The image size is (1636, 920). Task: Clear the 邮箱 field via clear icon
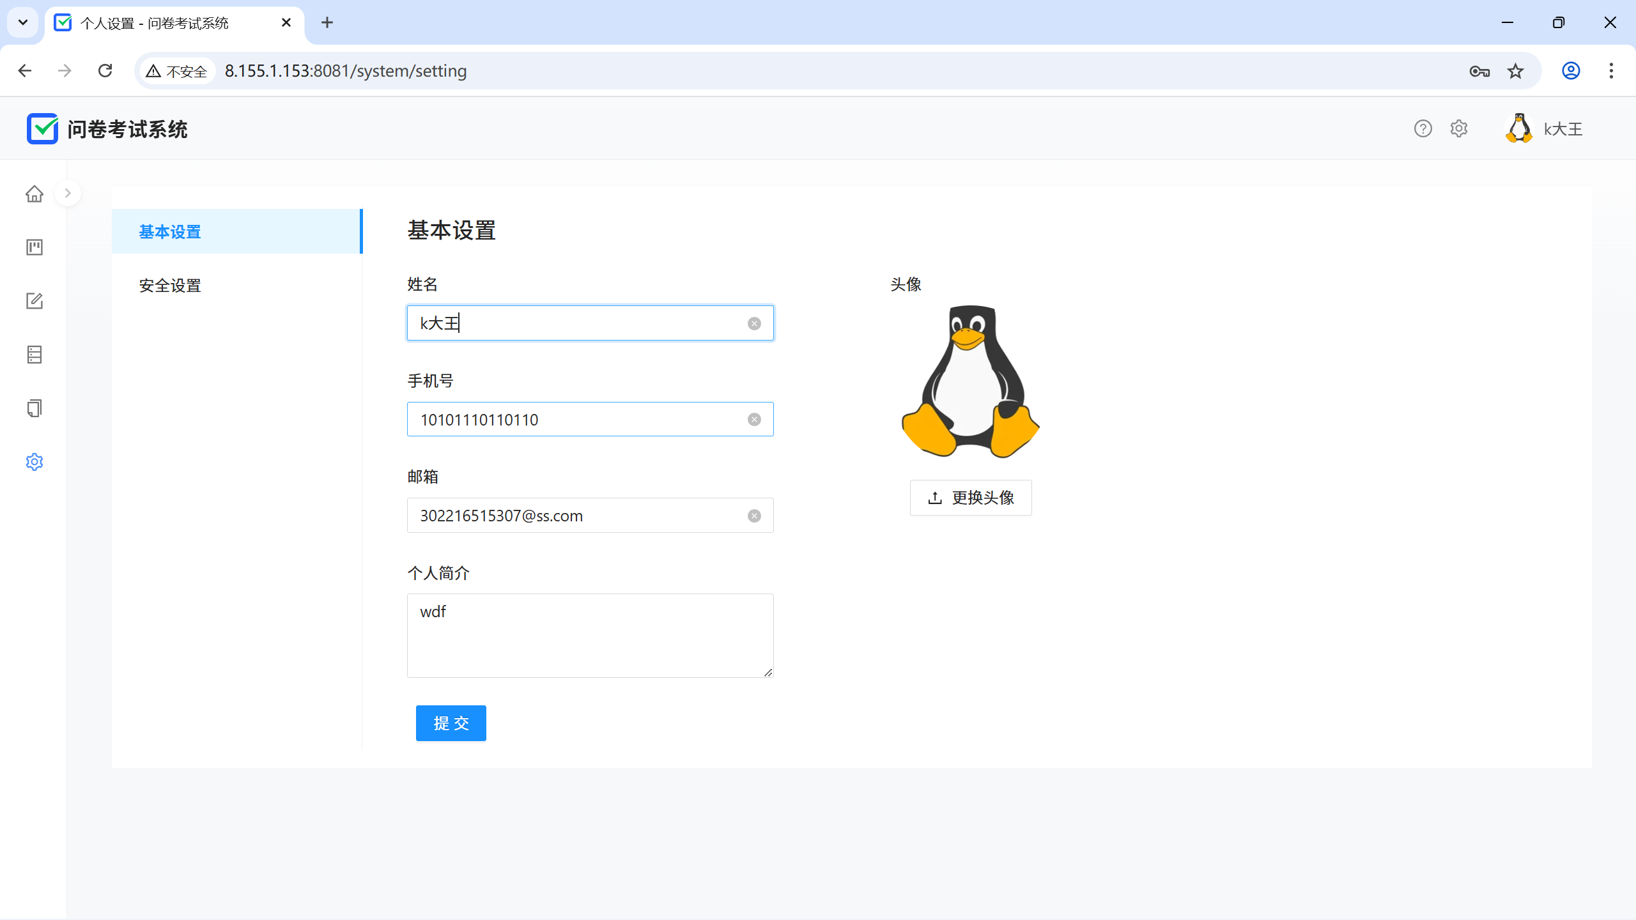point(754,516)
